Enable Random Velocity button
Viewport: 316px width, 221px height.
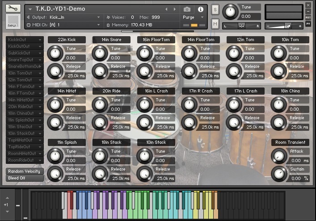click(25, 171)
